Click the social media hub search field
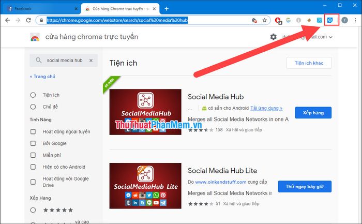This screenshot has width=362, height=224. click(x=65, y=61)
